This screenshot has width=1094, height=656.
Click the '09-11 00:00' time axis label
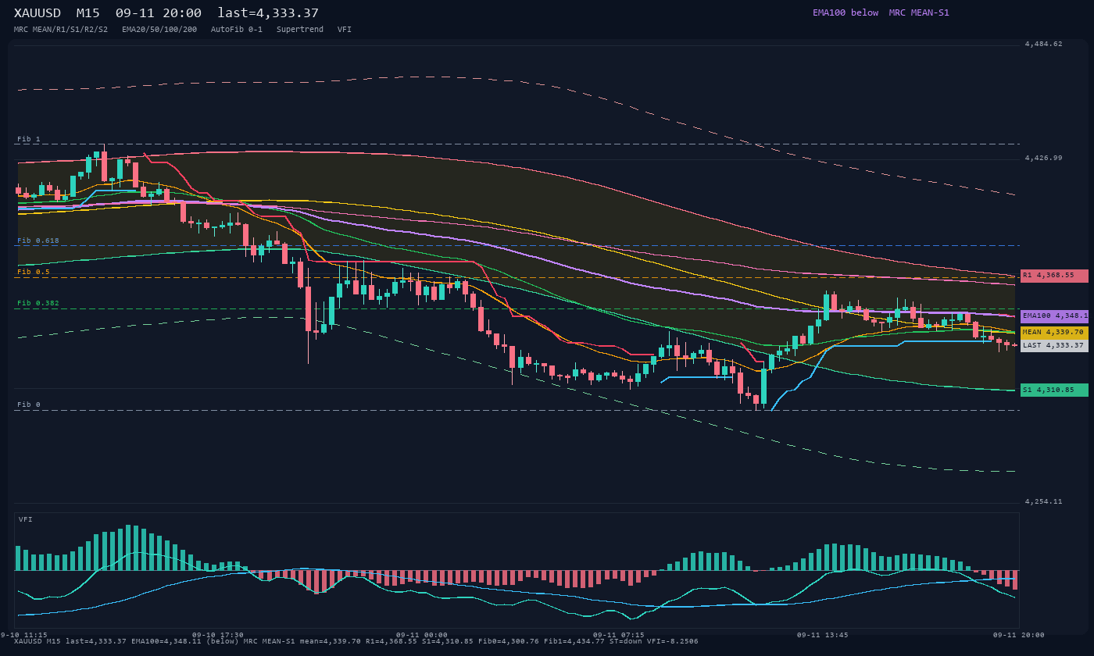pyautogui.click(x=422, y=635)
